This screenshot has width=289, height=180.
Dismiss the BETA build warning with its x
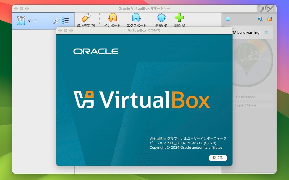(x=266, y=32)
